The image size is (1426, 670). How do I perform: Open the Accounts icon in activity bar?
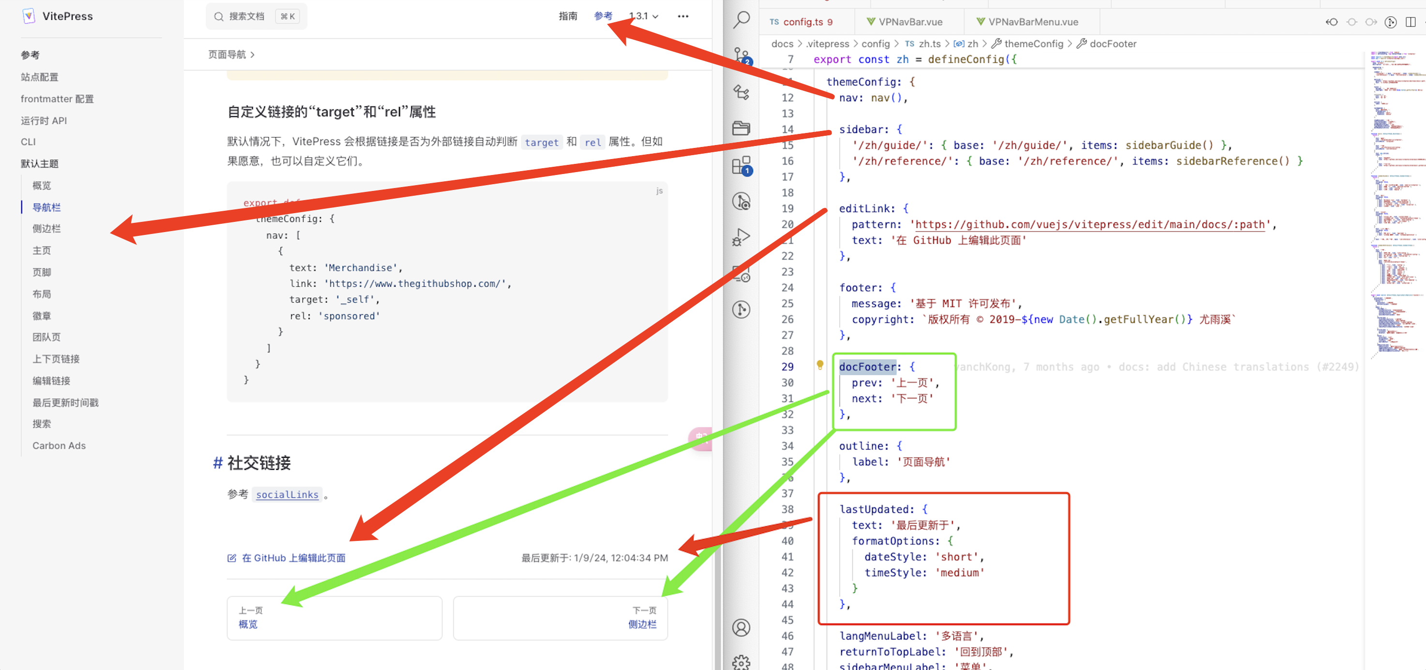click(x=741, y=627)
